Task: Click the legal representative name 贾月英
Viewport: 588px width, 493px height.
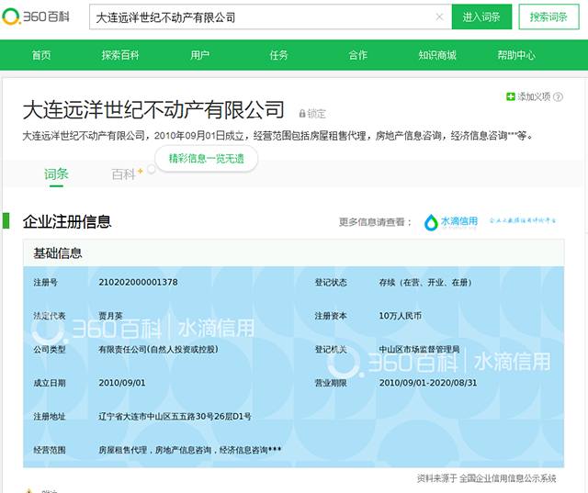Action: pos(110,316)
